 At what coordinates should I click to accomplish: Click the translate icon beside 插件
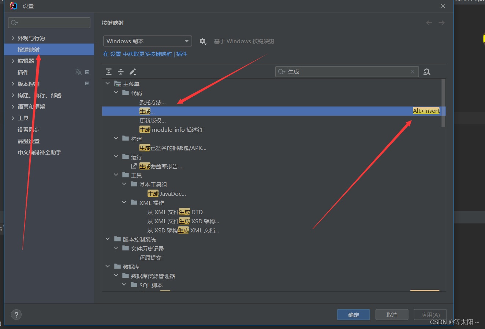[x=78, y=72]
